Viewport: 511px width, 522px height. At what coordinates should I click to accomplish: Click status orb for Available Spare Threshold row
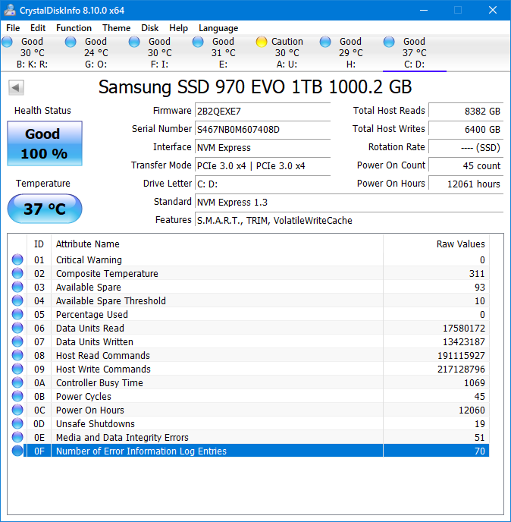(17, 300)
